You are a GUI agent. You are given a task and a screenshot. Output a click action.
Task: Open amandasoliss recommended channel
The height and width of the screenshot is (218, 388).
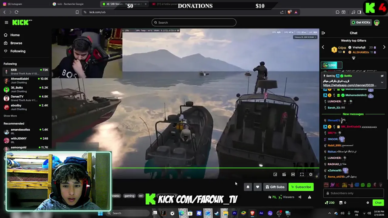26,131
